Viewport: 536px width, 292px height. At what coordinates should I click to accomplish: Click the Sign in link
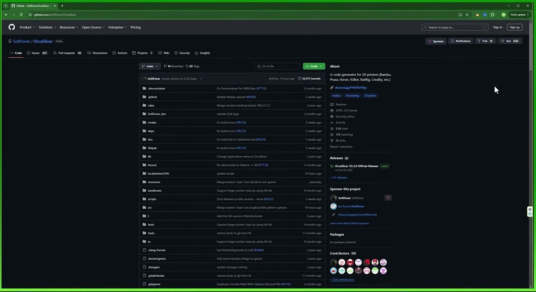[498, 27]
